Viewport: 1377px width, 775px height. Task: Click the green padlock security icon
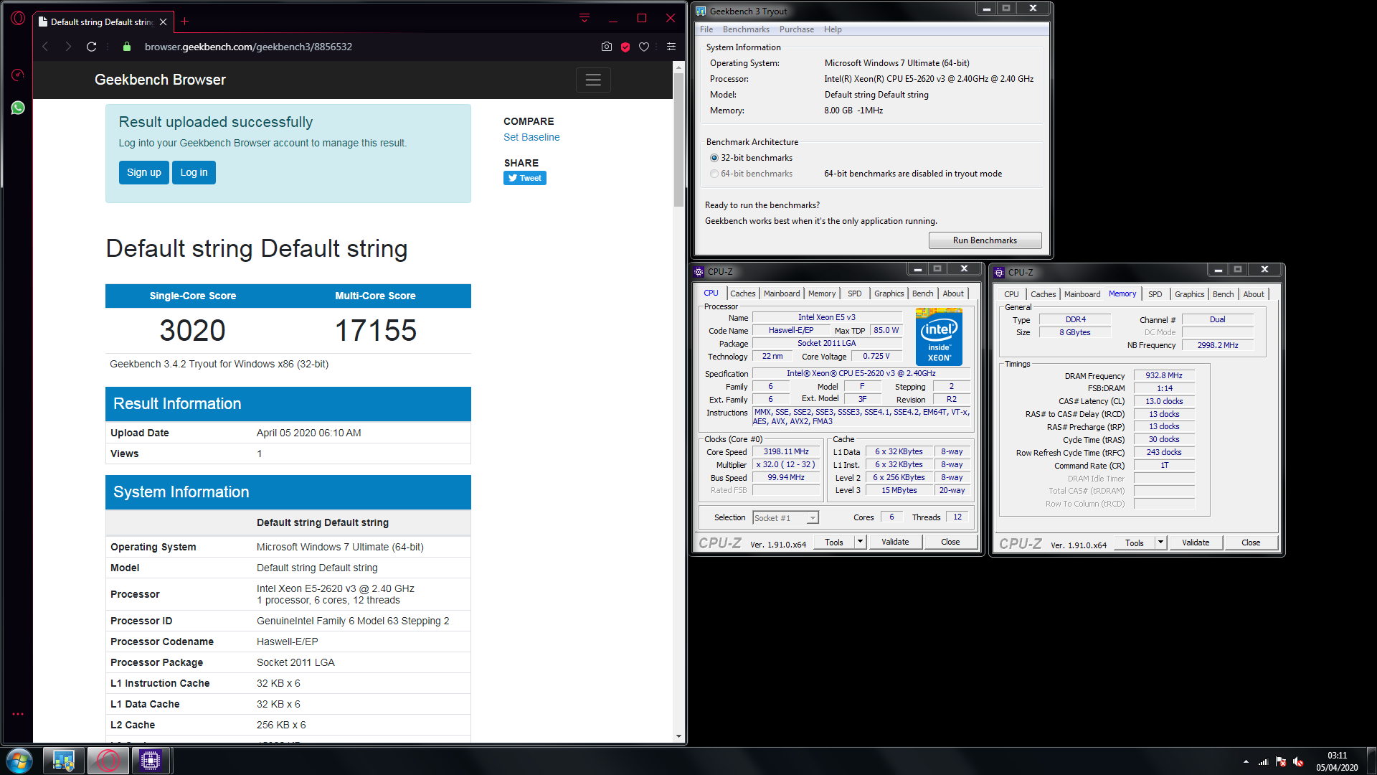pyautogui.click(x=127, y=47)
